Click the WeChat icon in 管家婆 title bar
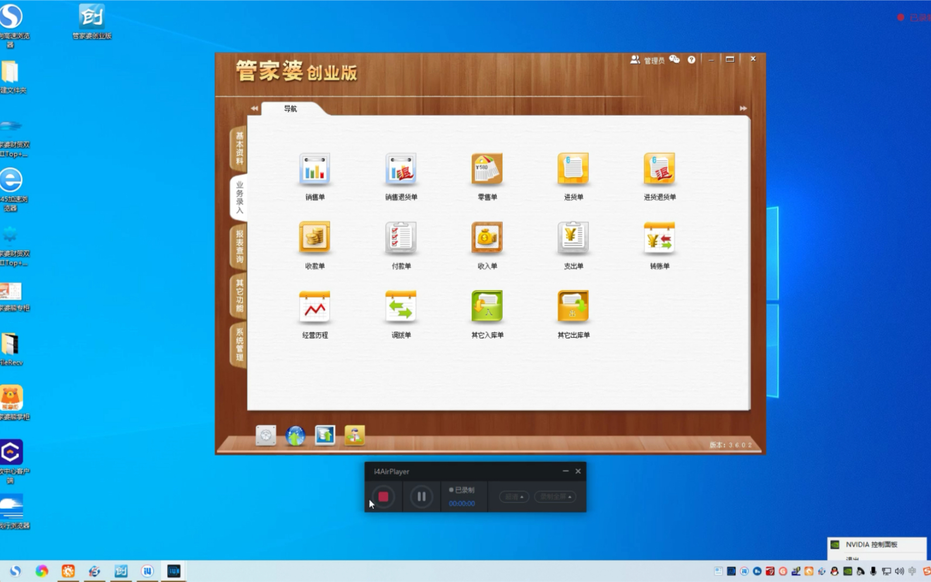The image size is (931, 582). (675, 59)
